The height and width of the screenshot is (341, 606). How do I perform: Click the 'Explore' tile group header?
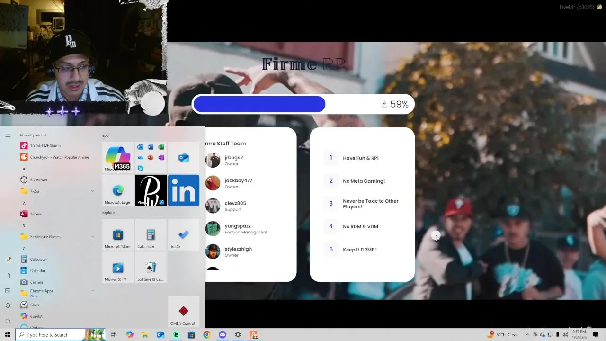point(108,212)
